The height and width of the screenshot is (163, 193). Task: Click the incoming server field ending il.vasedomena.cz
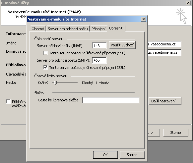[x=164, y=44]
